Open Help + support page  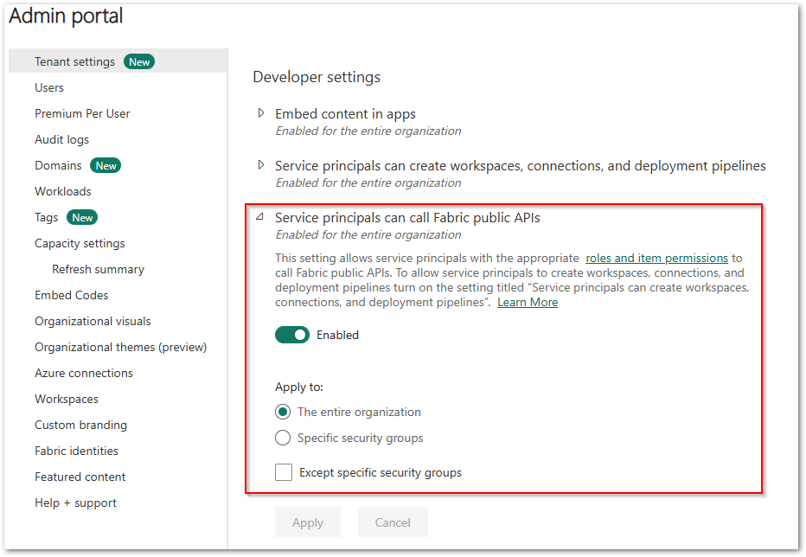pyautogui.click(x=75, y=503)
